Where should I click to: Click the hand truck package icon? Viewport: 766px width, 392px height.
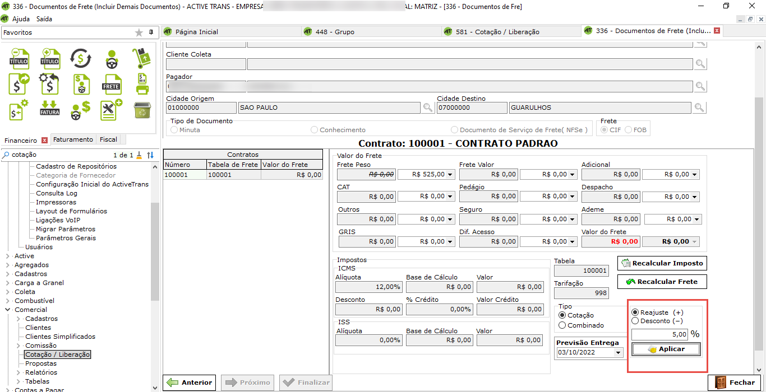click(142, 58)
